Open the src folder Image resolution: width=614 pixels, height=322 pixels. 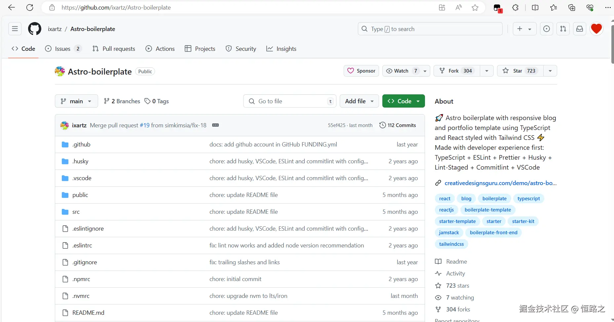(76, 212)
